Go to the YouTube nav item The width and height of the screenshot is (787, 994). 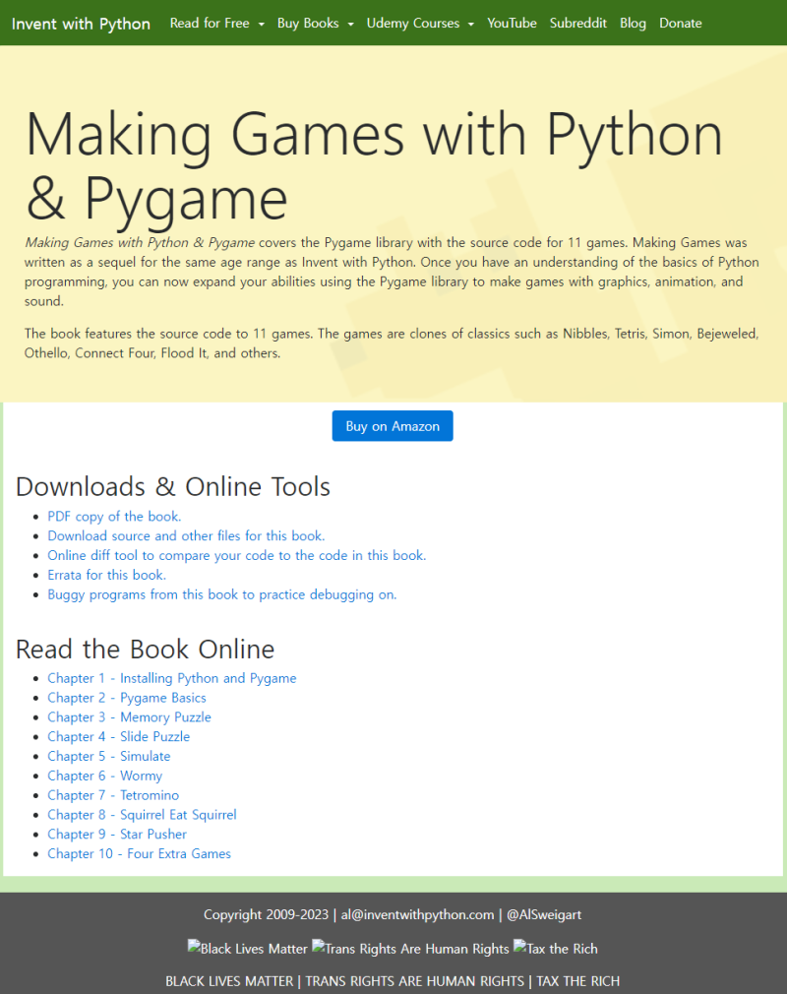coord(512,24)
